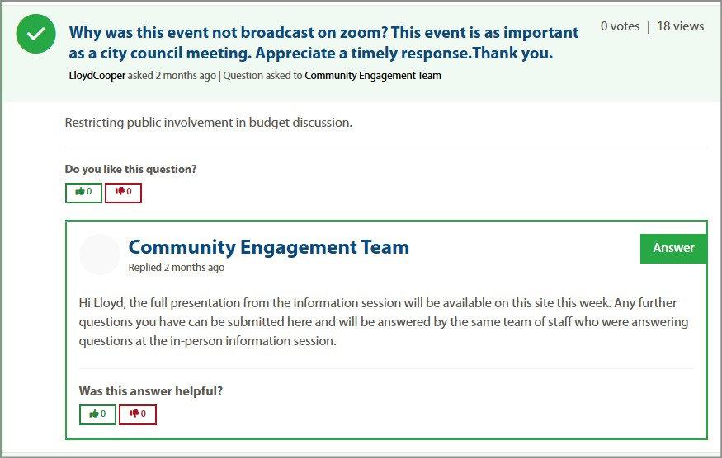Click the 'Question asked to' byline text
This screenshot has width=722, height=458.
point(262,76)
